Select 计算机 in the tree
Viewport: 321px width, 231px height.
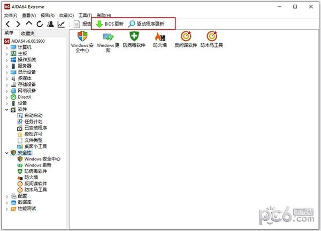point(21,47)
